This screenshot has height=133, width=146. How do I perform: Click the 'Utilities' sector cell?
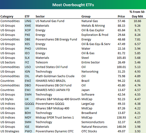coord(41,49)
